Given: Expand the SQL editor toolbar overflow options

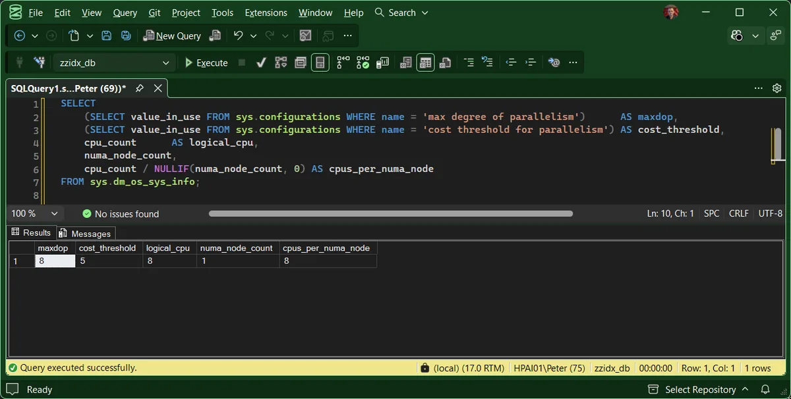Looking at the screenshot, I should click(x=573, y=63).
